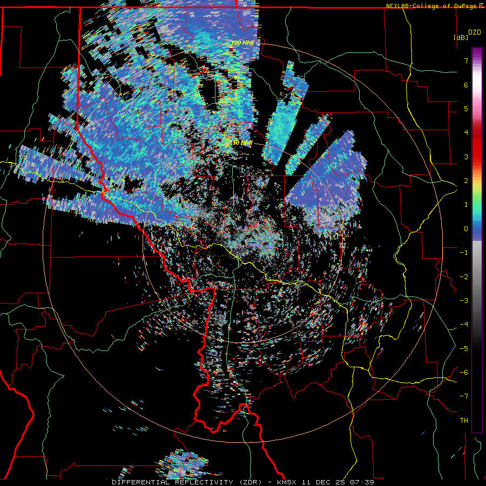Click the KMSX station identifier in the caption
Image resolution: width=486 pixels, height=486 pixels.
289,482
